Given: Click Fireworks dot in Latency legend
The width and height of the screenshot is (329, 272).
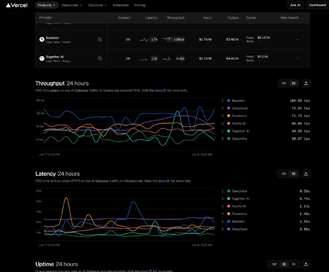Looking at the screenshot, I should coord(229,214).
